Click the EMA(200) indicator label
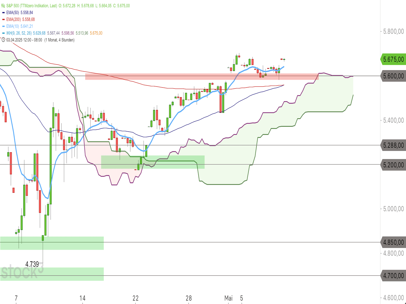Viewport: 406px width, 304px height. (14, 19)
